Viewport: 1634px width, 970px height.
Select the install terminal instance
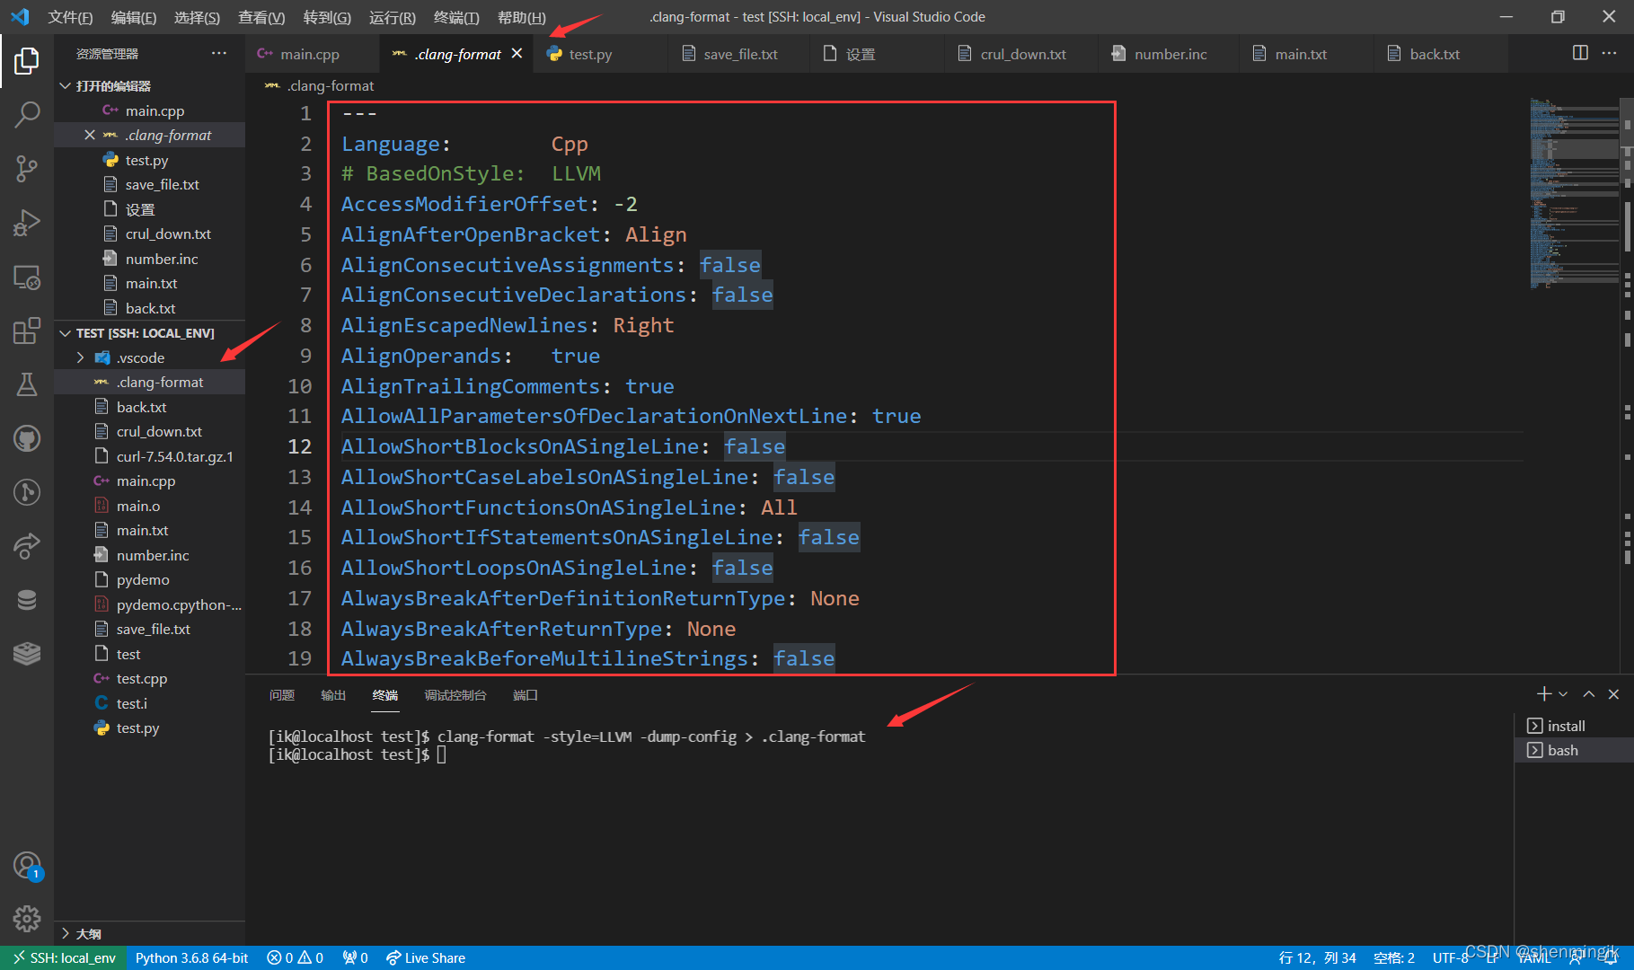click(x=1574, y=726)
